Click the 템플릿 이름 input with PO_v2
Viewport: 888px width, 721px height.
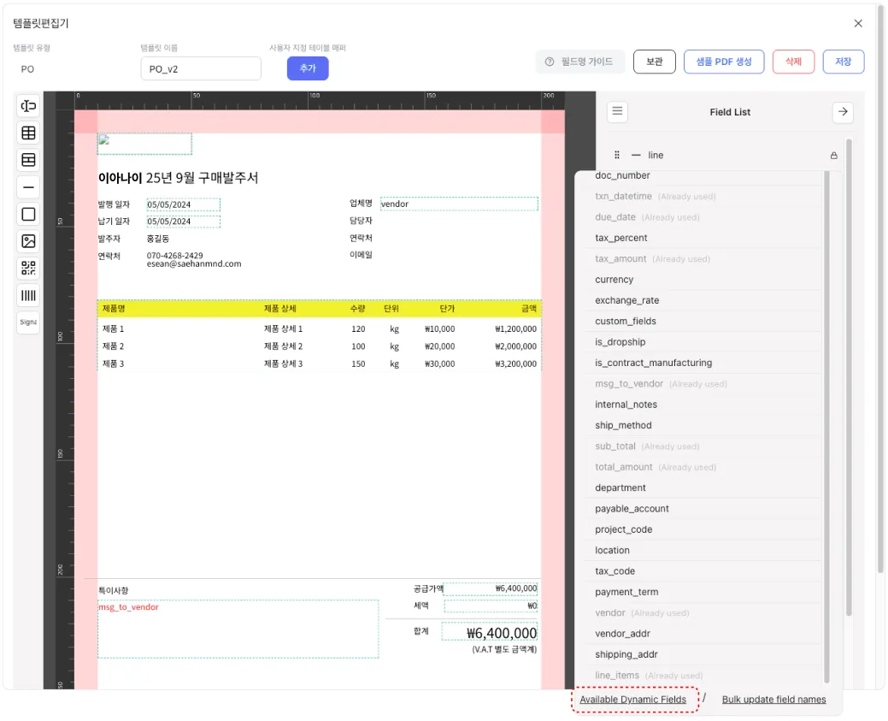coord(200,69)
